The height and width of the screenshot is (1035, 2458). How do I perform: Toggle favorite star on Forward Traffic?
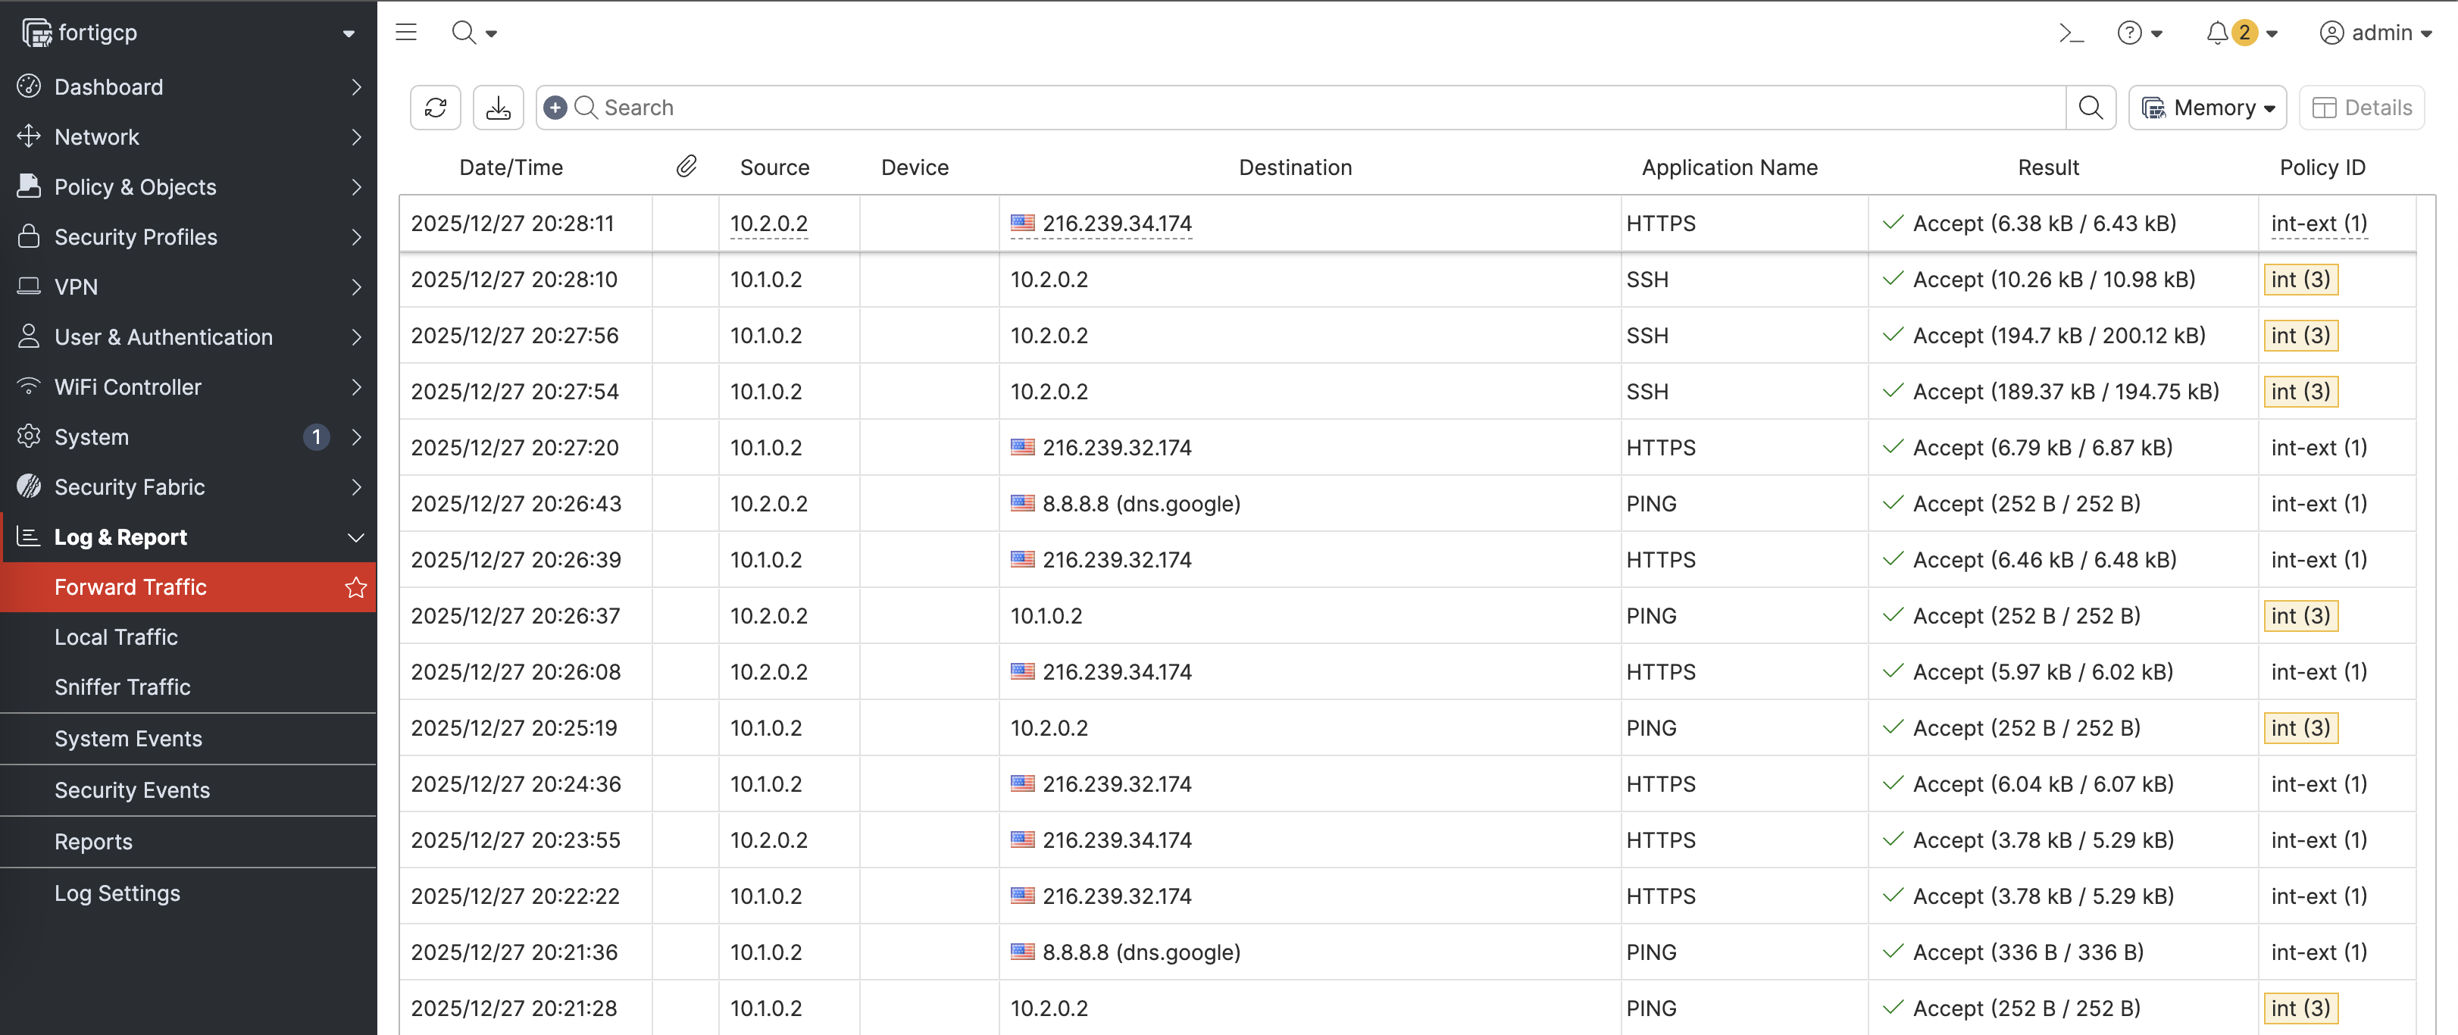click(356, 588)
